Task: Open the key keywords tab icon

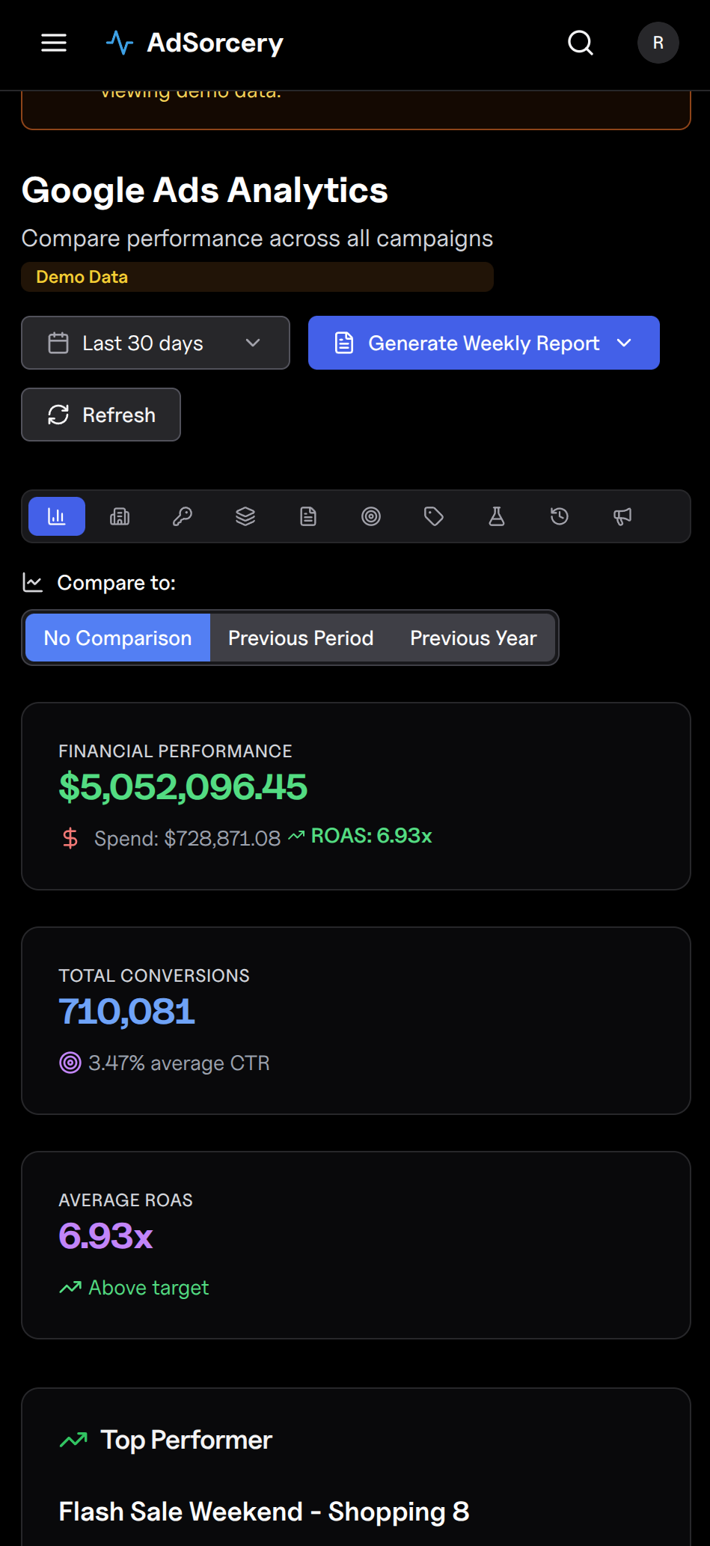Action: [x=183, y=516]
